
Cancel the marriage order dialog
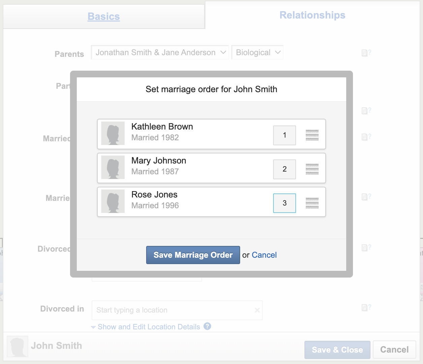click(264, 255)
